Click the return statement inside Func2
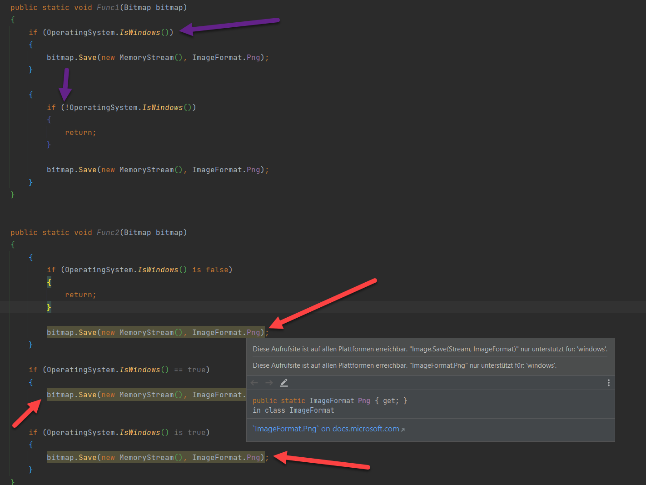The width and height of the screenshot is (646, 485). click(80, 295)
